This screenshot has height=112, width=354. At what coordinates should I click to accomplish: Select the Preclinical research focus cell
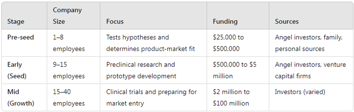coord(141,70)
